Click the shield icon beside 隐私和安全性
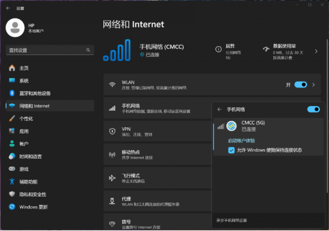Image resolution: width=329 pixels, height=231 pixels. point(12,194)
